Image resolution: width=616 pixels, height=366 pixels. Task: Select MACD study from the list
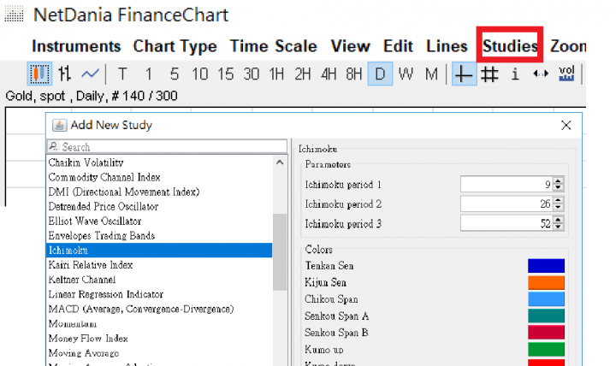click(141, 309)
